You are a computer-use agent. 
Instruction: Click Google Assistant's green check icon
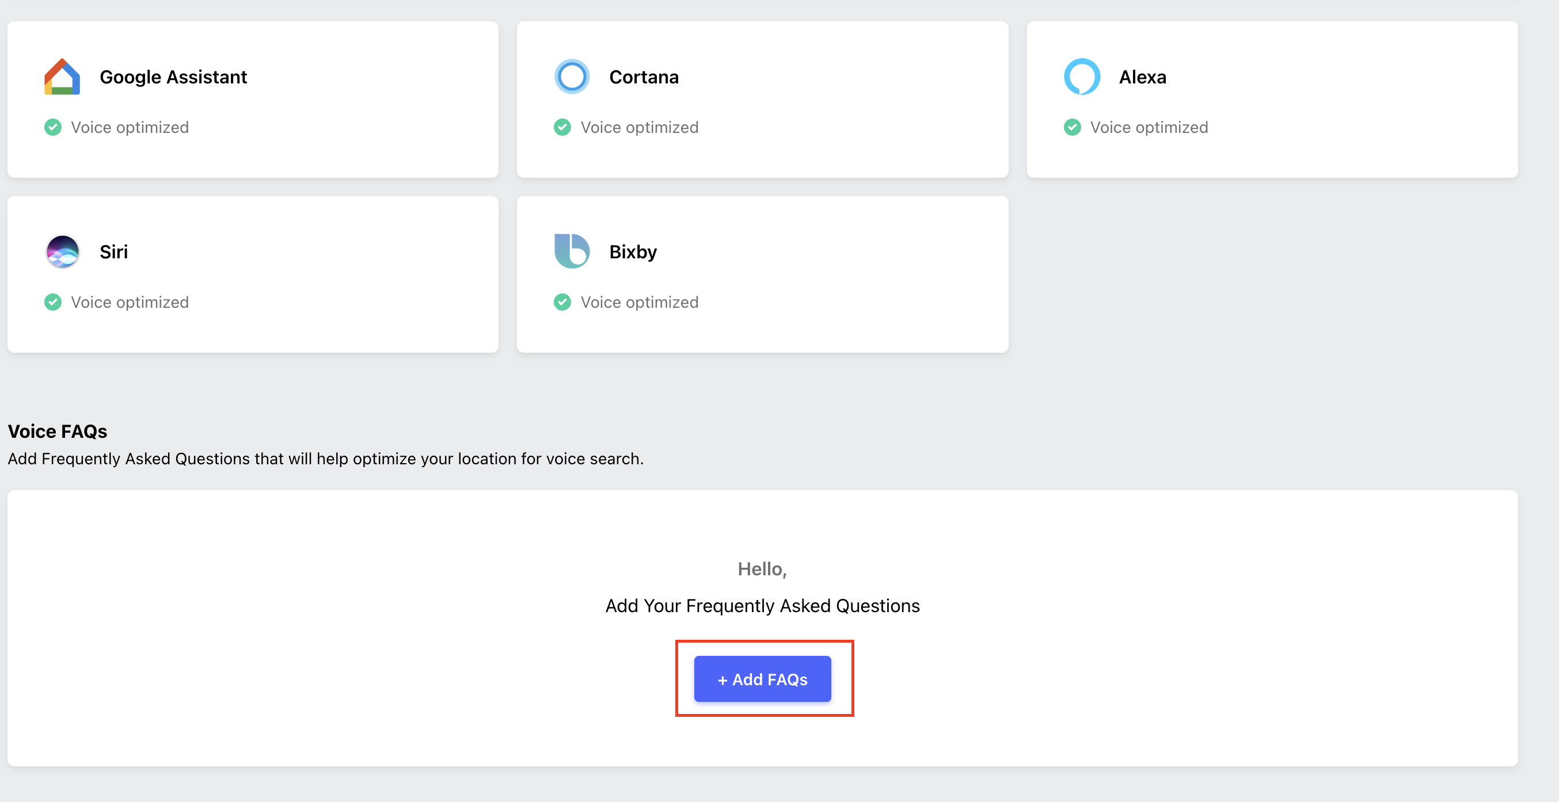click(x=52, y=128)
